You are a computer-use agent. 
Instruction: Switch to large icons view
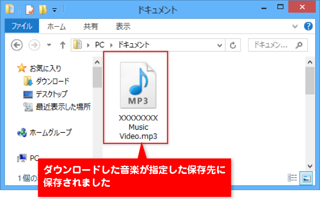point(306,178)
